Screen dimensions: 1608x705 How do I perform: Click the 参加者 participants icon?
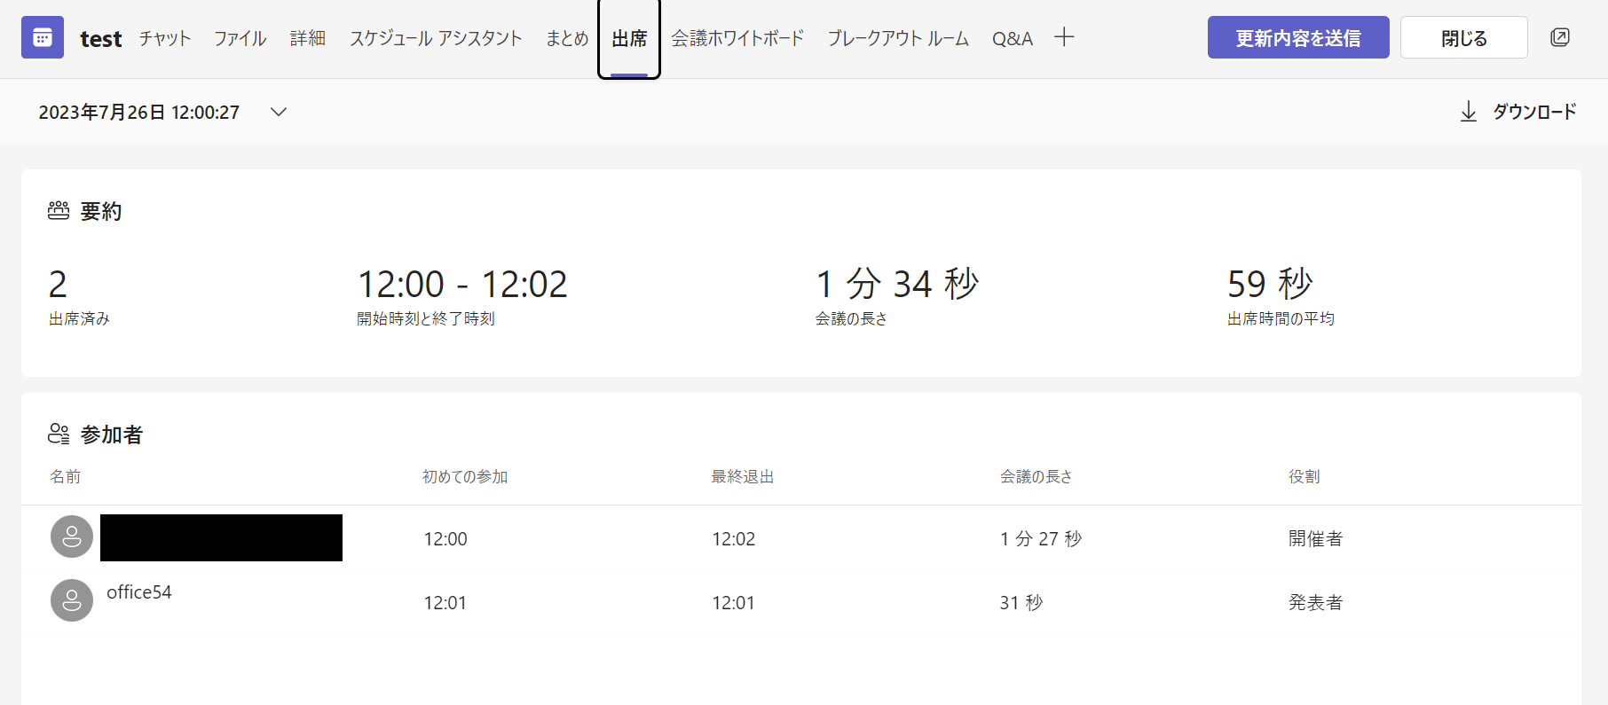(59, 434)
